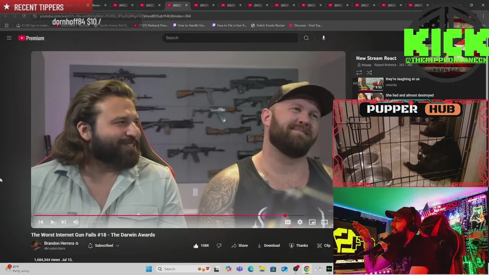Viewport: 489px width, 275px height.
Task: Open playlist video 'they're laughing at us'
Action: (402, 79)
